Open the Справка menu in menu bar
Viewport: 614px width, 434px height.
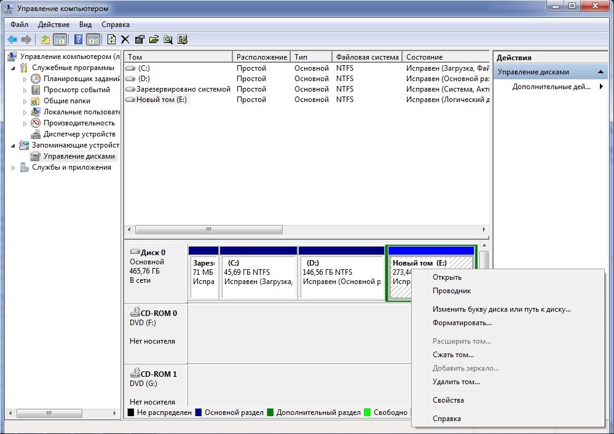click(116, 25)
